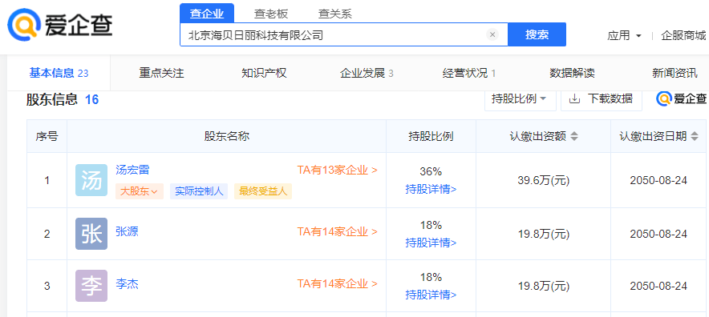The width and height of the screenshot is (709, 317).
Task: Switch to the 查企业 search tab
Action: click(207, 14)
